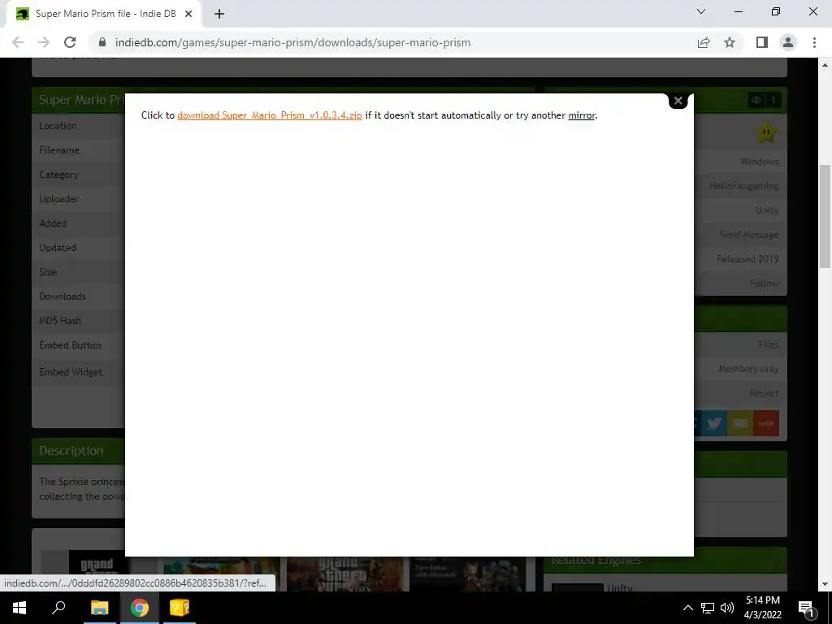
Task: Open the notification center icon
Action: tap(806, 608)
